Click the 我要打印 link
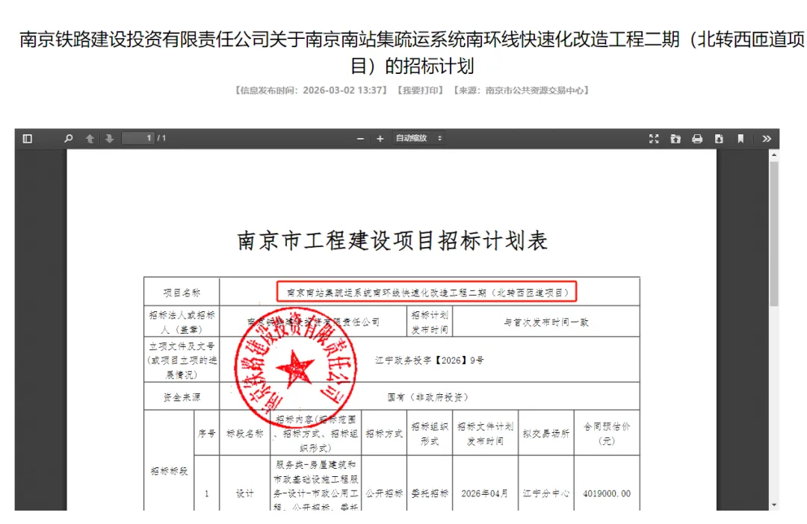Image resolution: width=807 pixels, height=524 pixels. (x=421, y=90)
